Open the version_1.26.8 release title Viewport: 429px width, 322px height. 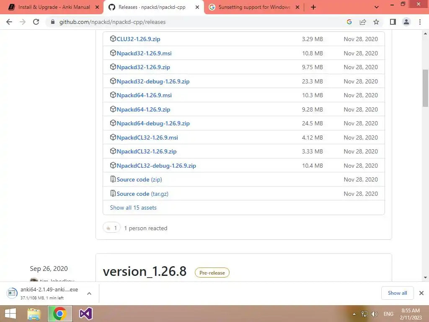point(145,272)
